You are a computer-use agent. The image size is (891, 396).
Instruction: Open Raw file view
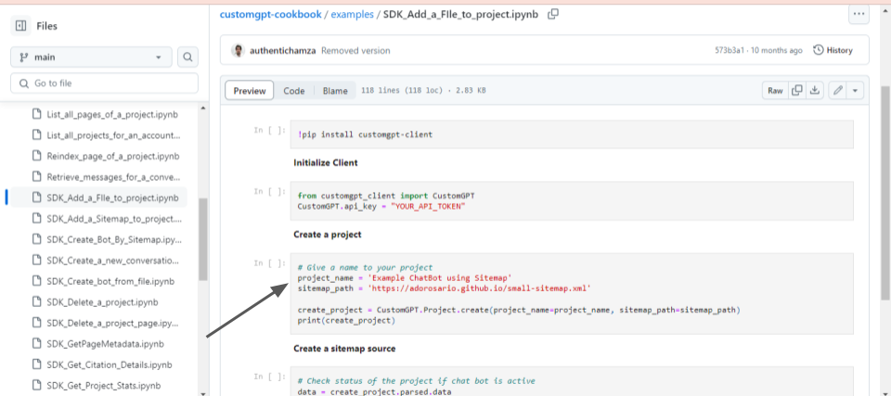775,90
